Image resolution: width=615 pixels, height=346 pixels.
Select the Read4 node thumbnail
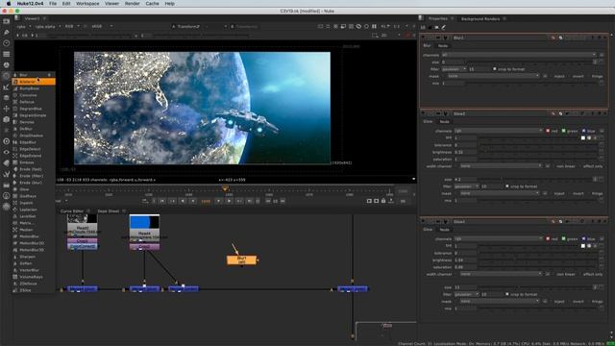tap(144, 222)
